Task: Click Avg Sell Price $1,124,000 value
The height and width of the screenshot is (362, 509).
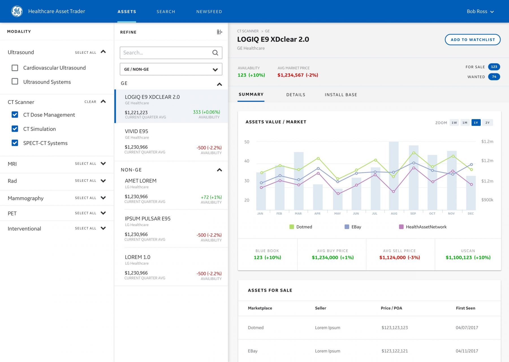Action: [400, 257]
